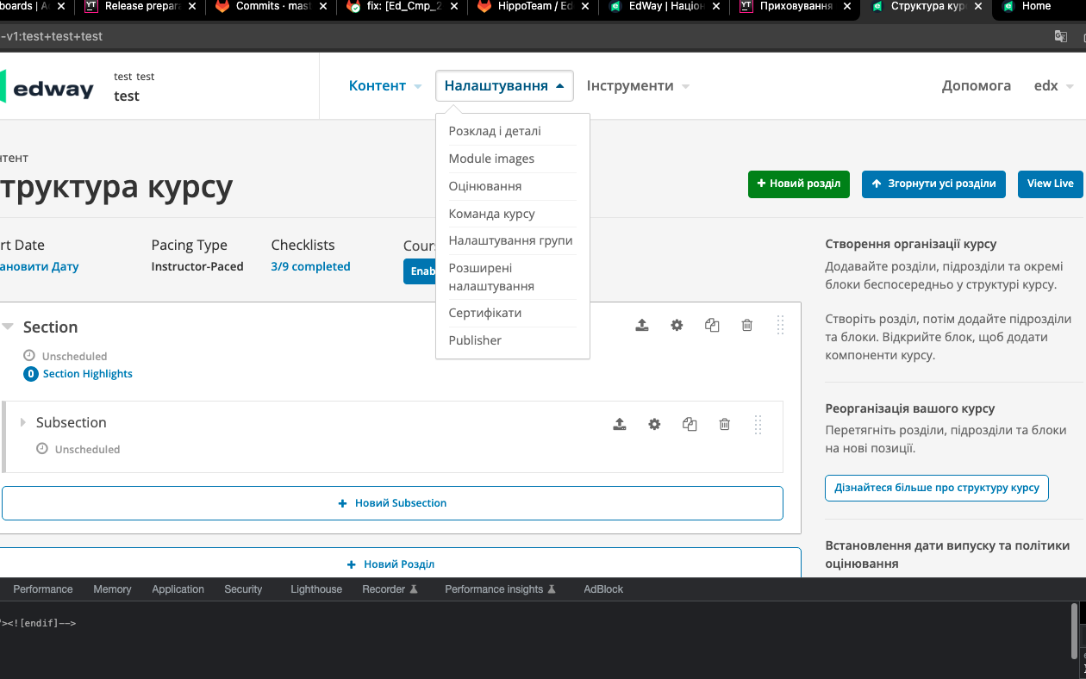Screen dimensions: 1086x679
Task: Switch to the Lighthouse DevTools tab
Action: 315,589
